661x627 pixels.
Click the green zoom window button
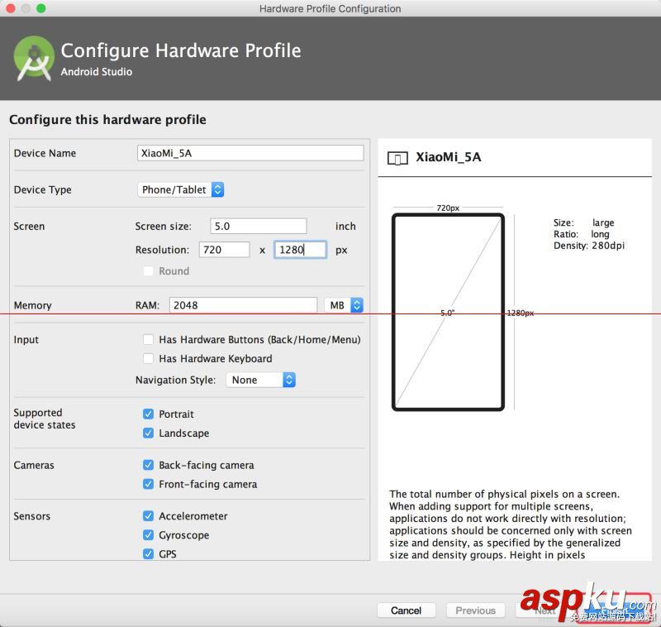pyautogui.click(x=40, y=8)
